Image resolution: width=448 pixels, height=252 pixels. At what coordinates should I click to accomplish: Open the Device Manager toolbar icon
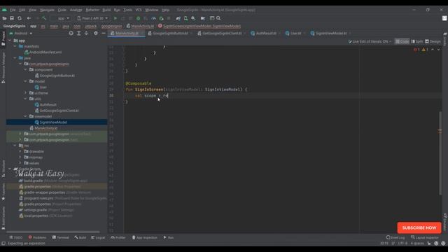click(x=185, y=18)
